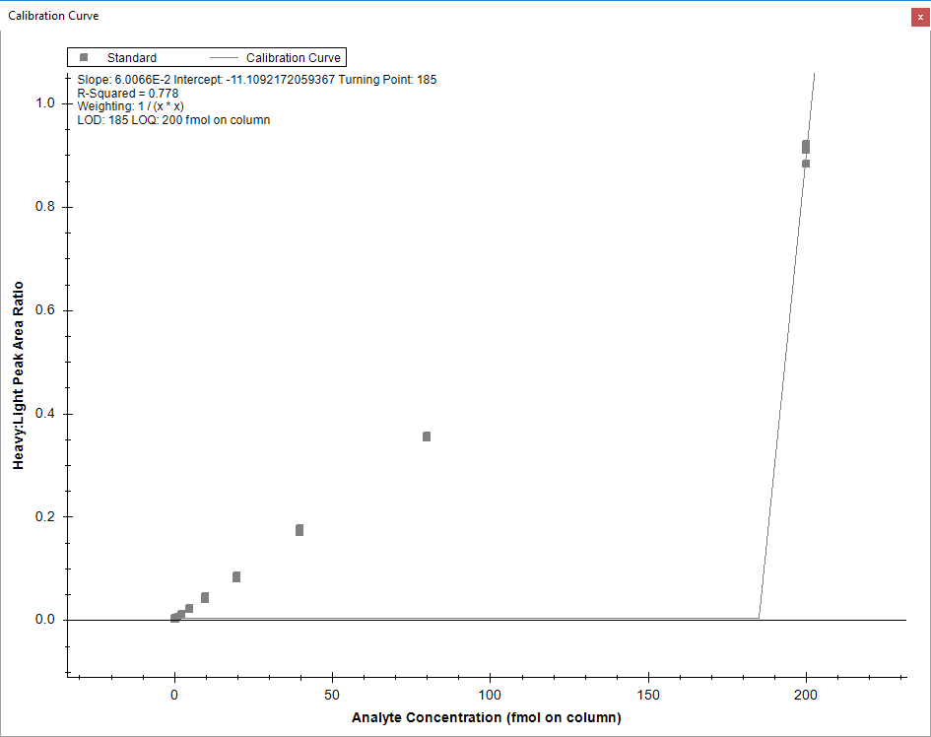
Task: Click the Analyte Concentration x-axis title
Action: click(x=486, y=717)
